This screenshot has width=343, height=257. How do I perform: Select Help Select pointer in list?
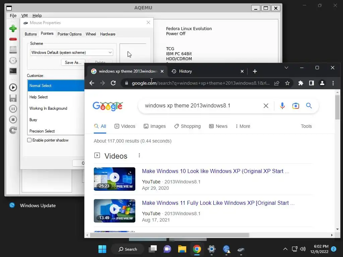56,97
